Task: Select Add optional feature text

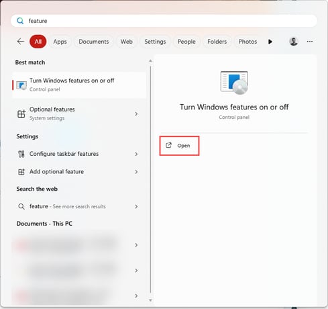Action: coord(56,172)
